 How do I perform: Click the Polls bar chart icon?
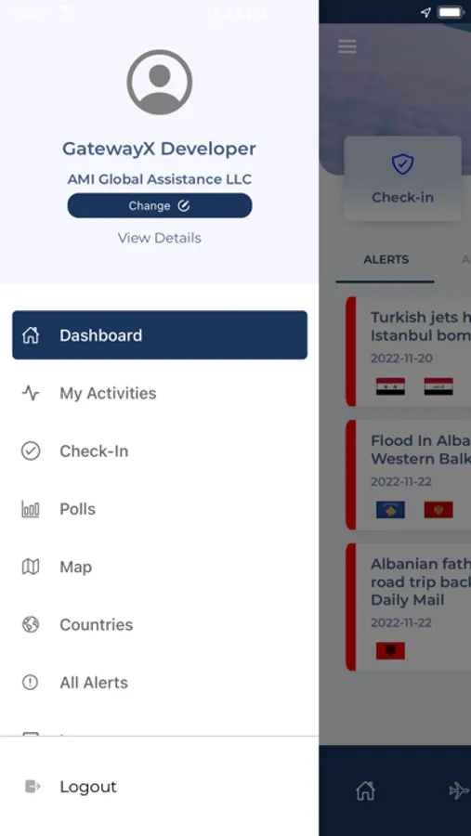31,509
